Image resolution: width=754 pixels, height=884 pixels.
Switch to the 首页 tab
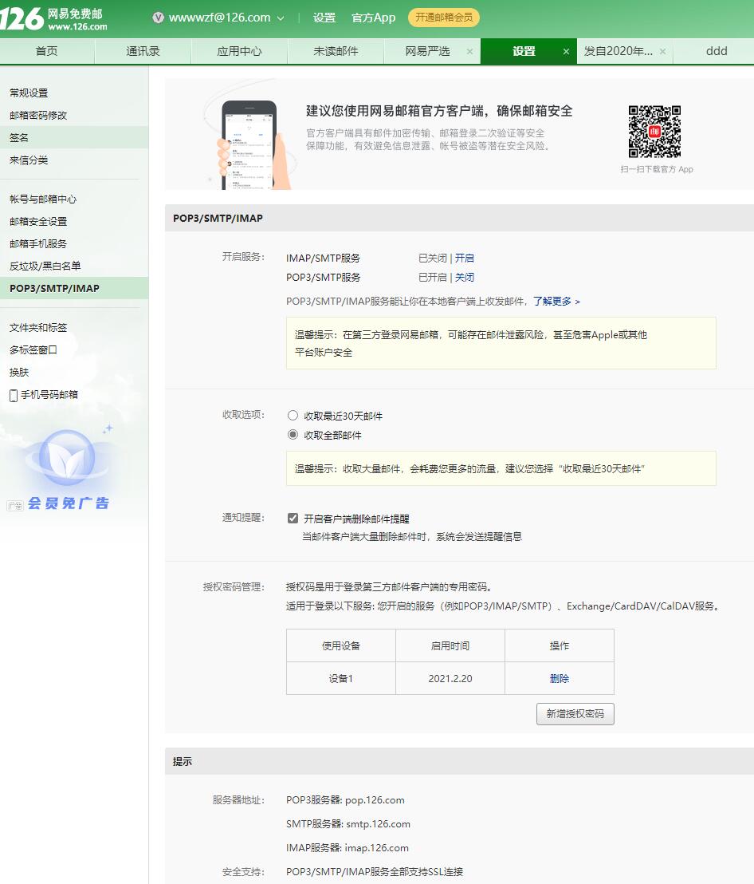tap(47, 51)
